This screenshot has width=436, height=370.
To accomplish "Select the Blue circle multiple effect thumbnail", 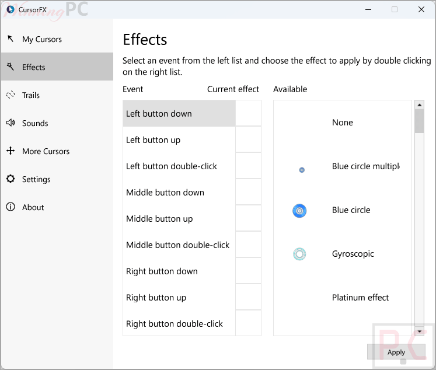I will point(302,170).
